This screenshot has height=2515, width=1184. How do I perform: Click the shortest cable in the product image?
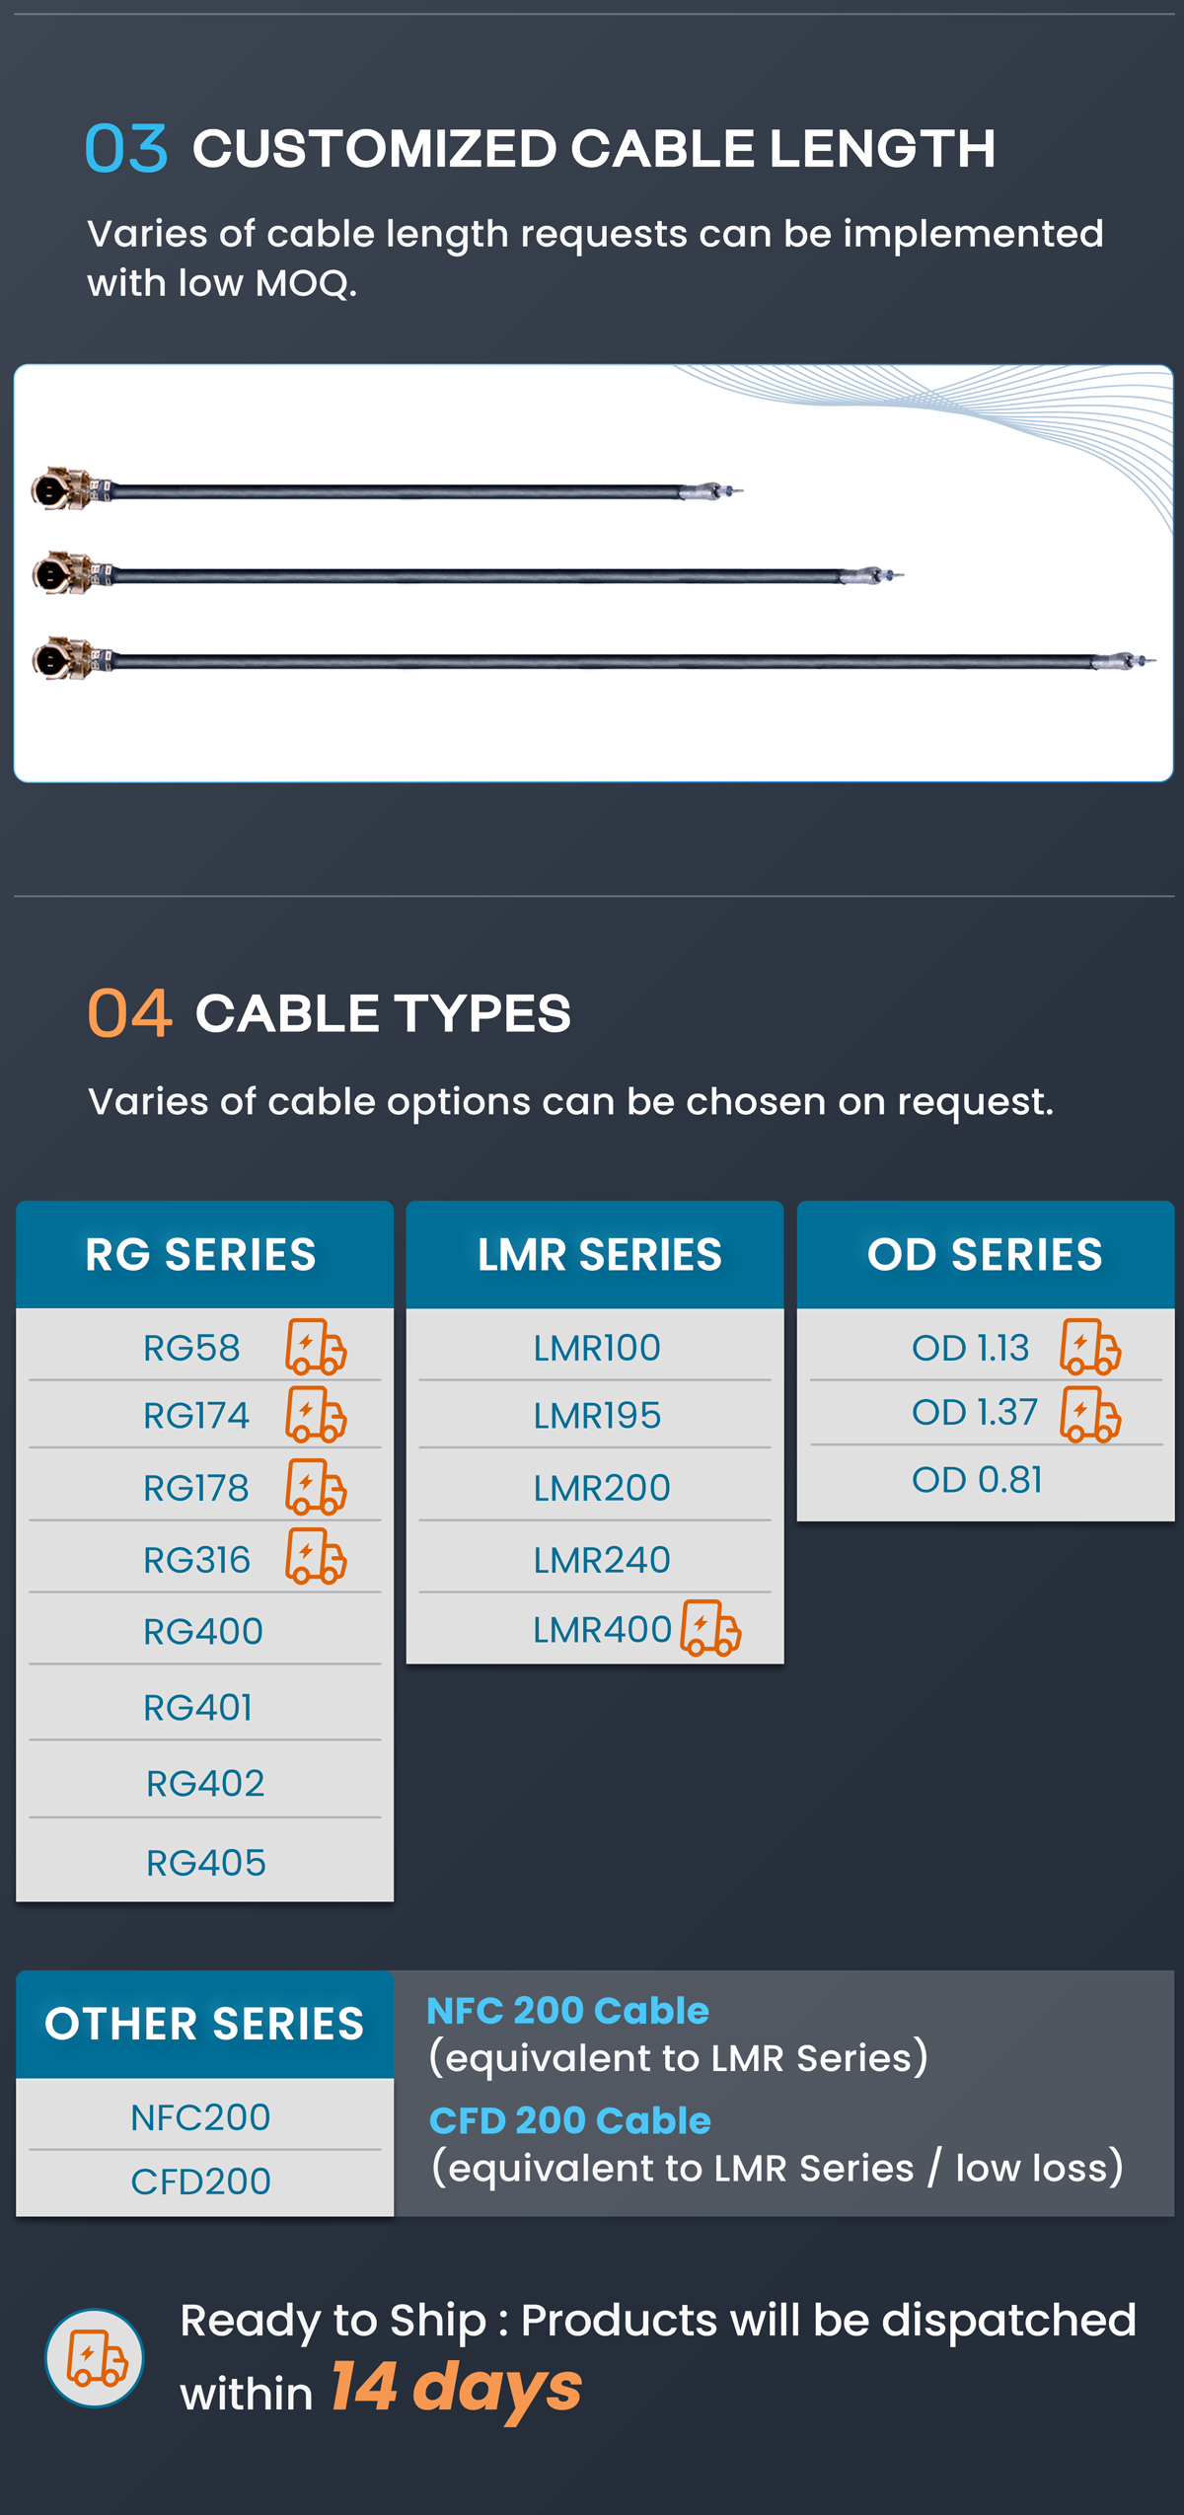pyautogui.click(x=395, y=490)
